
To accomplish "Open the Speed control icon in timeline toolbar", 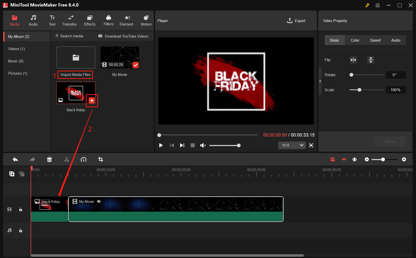I will click(84, 159).
